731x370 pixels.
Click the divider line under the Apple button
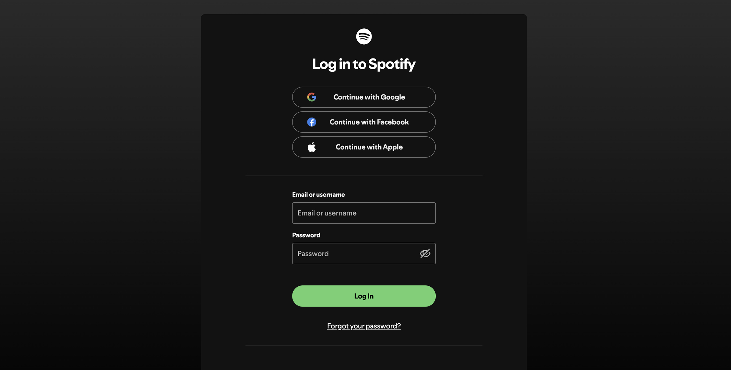(x=364, y=176)
